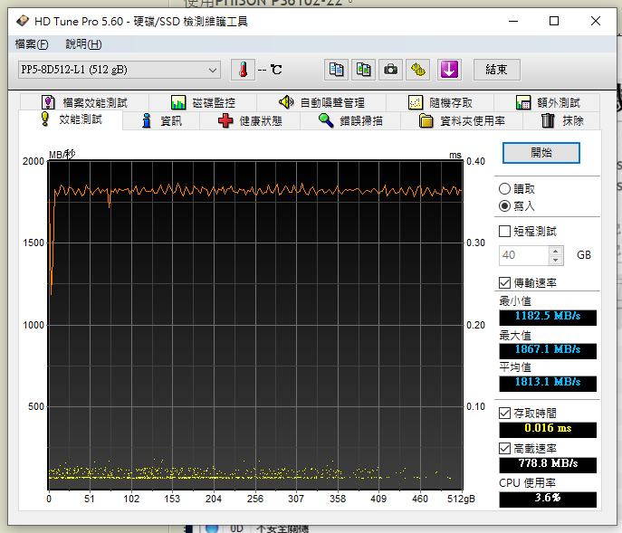Switch to the 自動噪聲管理 tab
The height and width of the screenshot is (533, 622).
click(x=321, y=103)
